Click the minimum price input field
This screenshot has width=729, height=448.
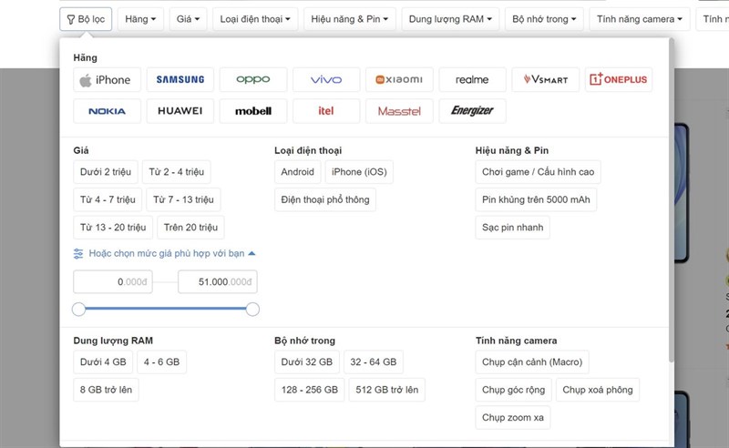(113, 281)
